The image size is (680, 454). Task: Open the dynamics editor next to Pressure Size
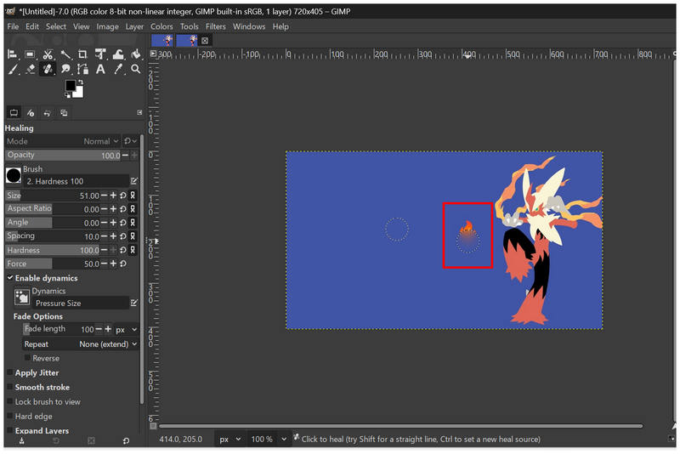coord(134,304)
